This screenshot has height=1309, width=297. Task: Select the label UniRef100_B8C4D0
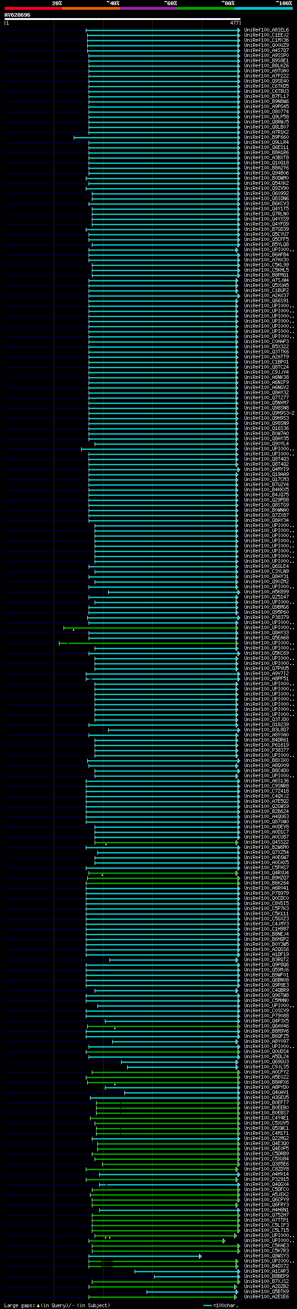coord(266,770)
